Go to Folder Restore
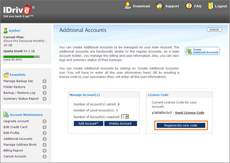Viewport: 230px width, 163px height. point(14,87)
